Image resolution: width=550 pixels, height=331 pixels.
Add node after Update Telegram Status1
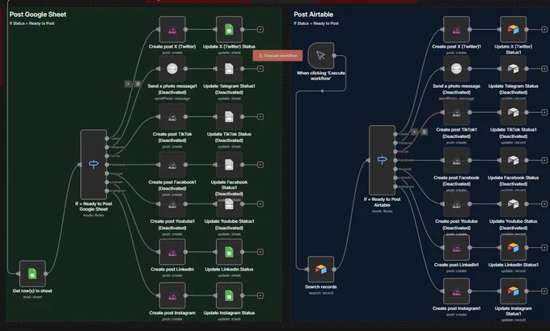tap(260, 69)
